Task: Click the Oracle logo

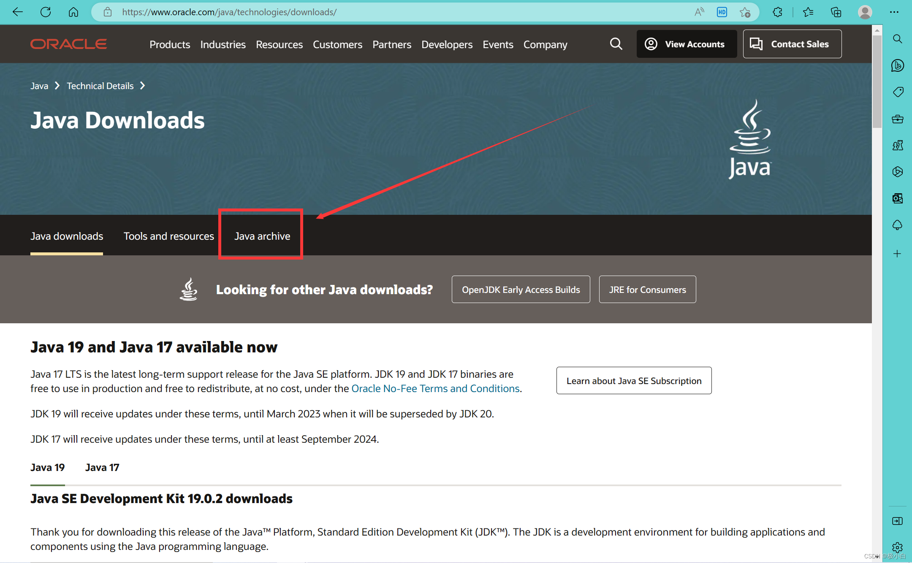Action: (68, 44)
